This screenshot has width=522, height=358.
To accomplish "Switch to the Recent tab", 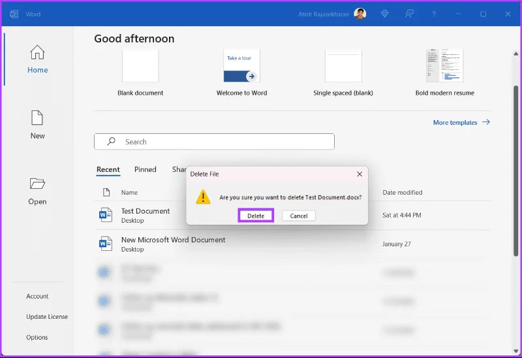I will (x=108, y=169).
